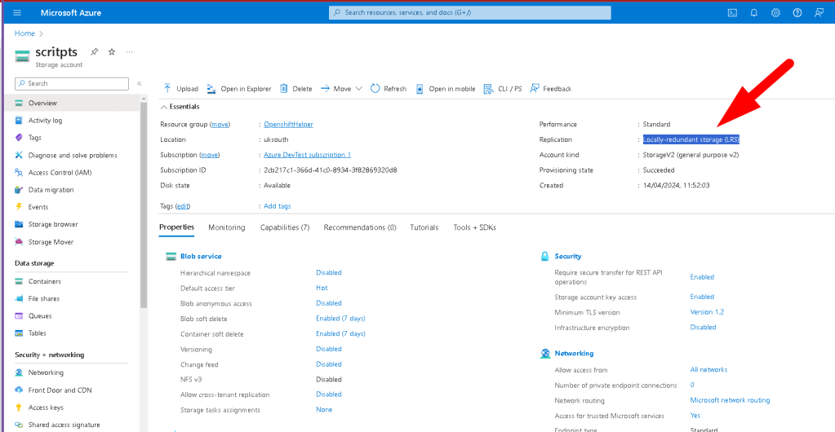The width and height of the screenshot is (835, 432).
Task: Click the toolbar Feedback button
Action: [x=550, y=89]
